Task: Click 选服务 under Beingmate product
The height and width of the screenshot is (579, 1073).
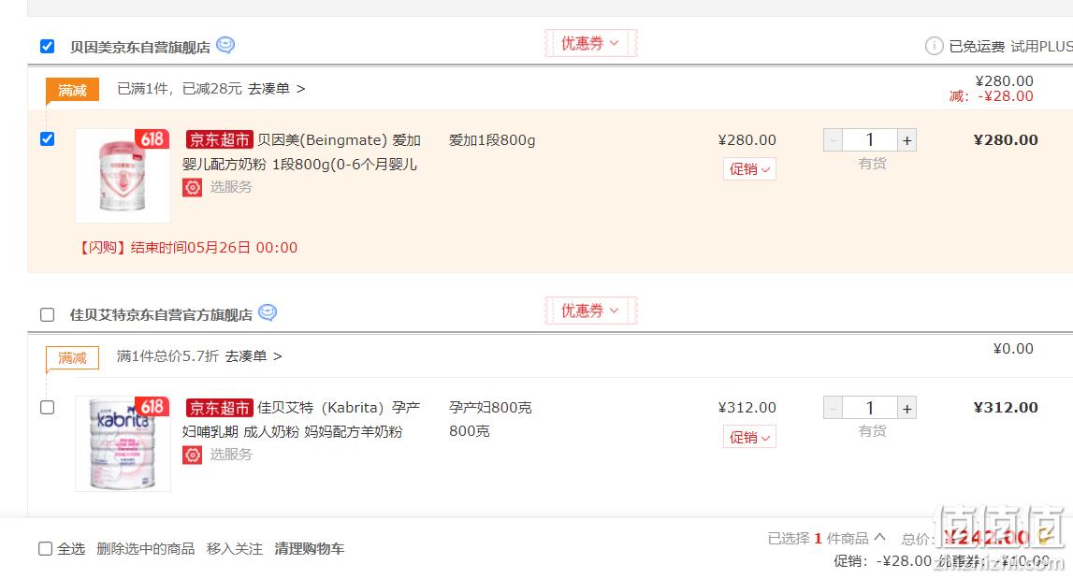Action: [x=231, y=187]
